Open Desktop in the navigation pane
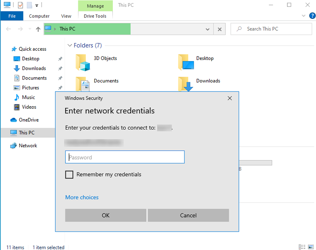The height and width of the screenshot is (250, 316). [31, 59]
